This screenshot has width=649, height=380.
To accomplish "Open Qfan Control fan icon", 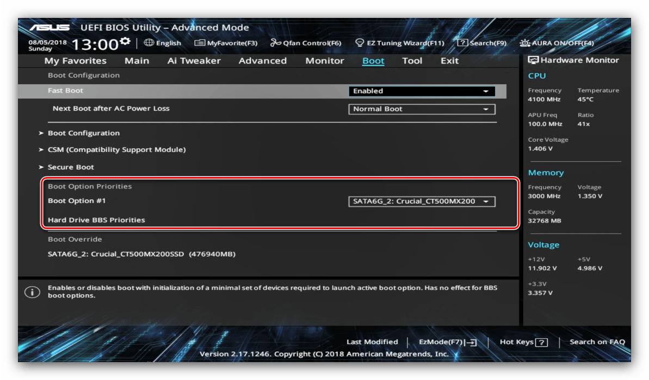I will (276, 43).
